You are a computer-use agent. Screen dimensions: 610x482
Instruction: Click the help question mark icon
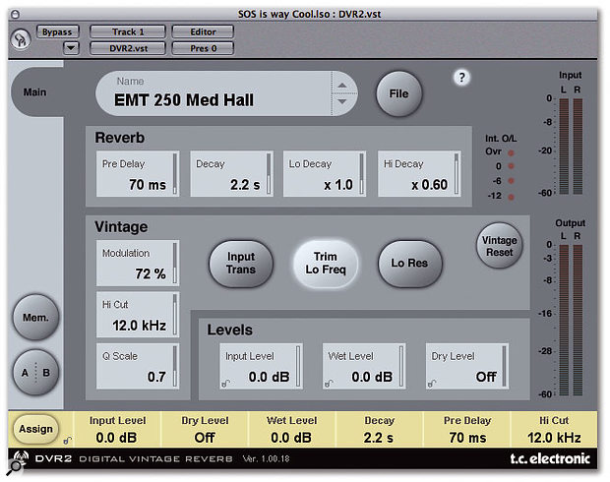tap(461, 78)
